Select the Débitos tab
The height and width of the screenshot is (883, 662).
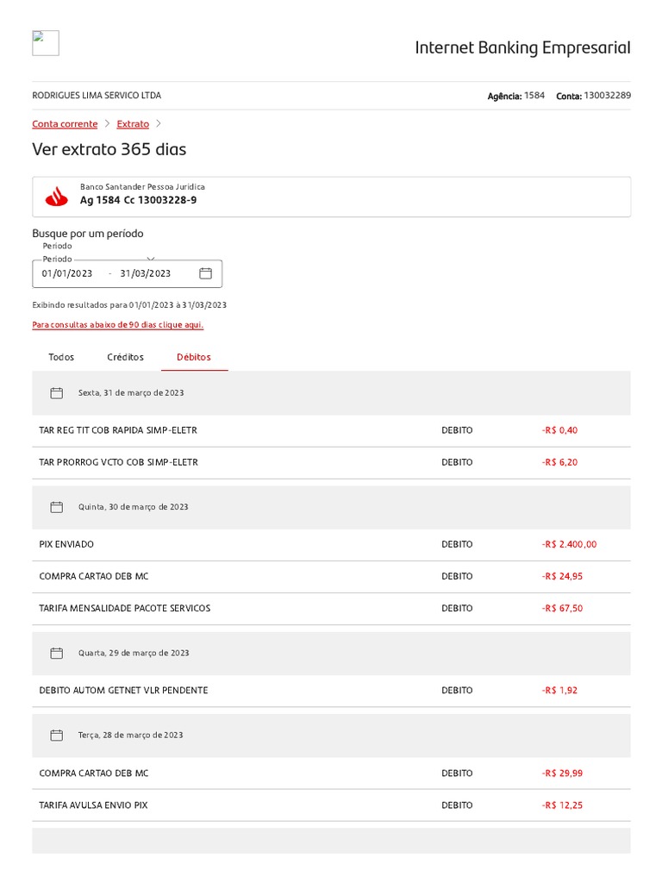pyautogui.click(x=194, y=357)
